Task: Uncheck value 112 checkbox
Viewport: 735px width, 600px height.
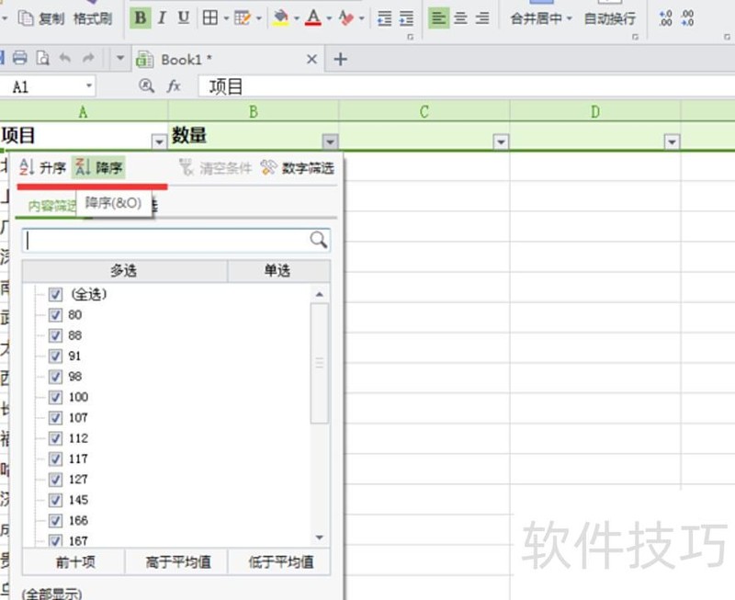Action: point(55,438)
